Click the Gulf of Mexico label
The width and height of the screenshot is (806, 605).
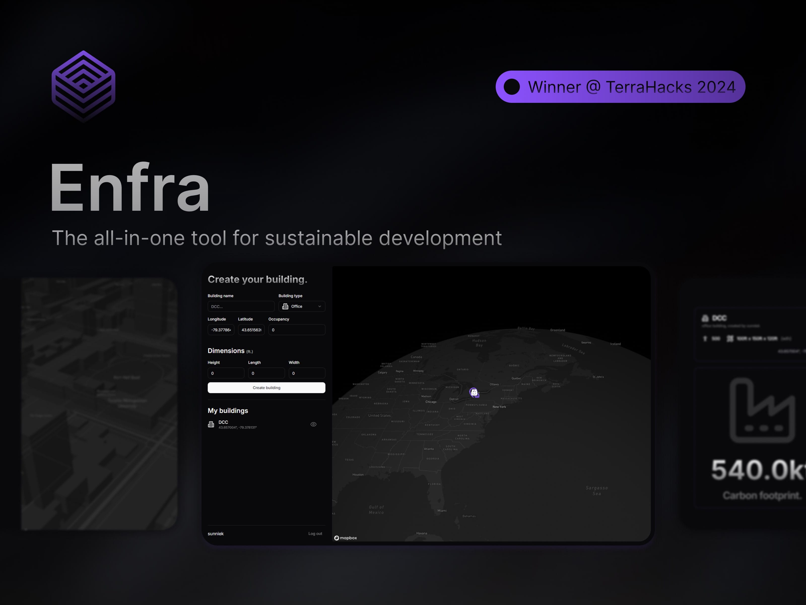tap(376, 510)
